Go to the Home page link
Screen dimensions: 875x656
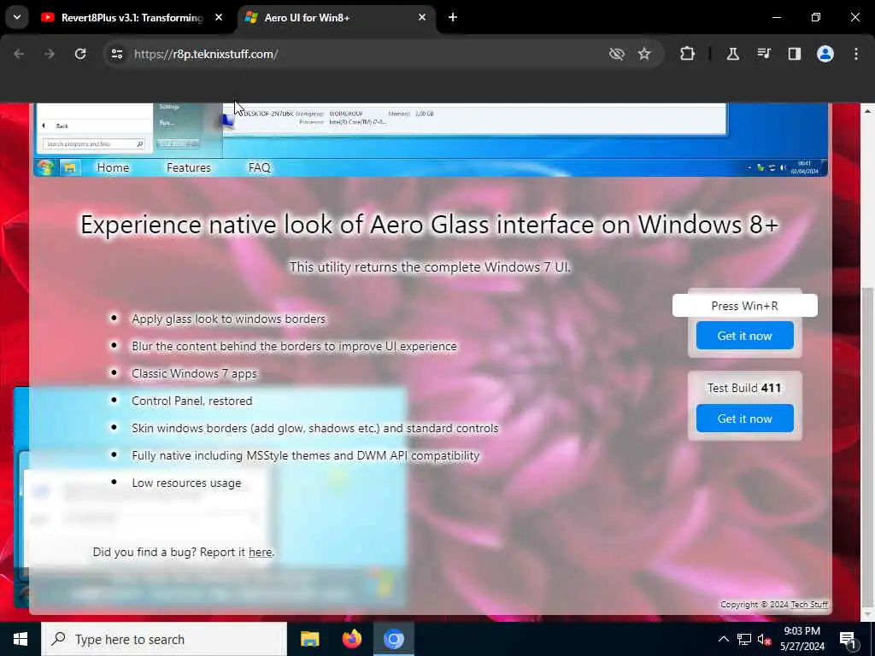(x=113, y=167)
